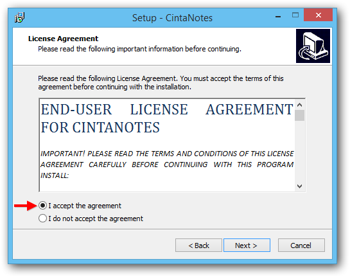
Task: Select "I do not accept the agreement" option
Action: point(42,219)
